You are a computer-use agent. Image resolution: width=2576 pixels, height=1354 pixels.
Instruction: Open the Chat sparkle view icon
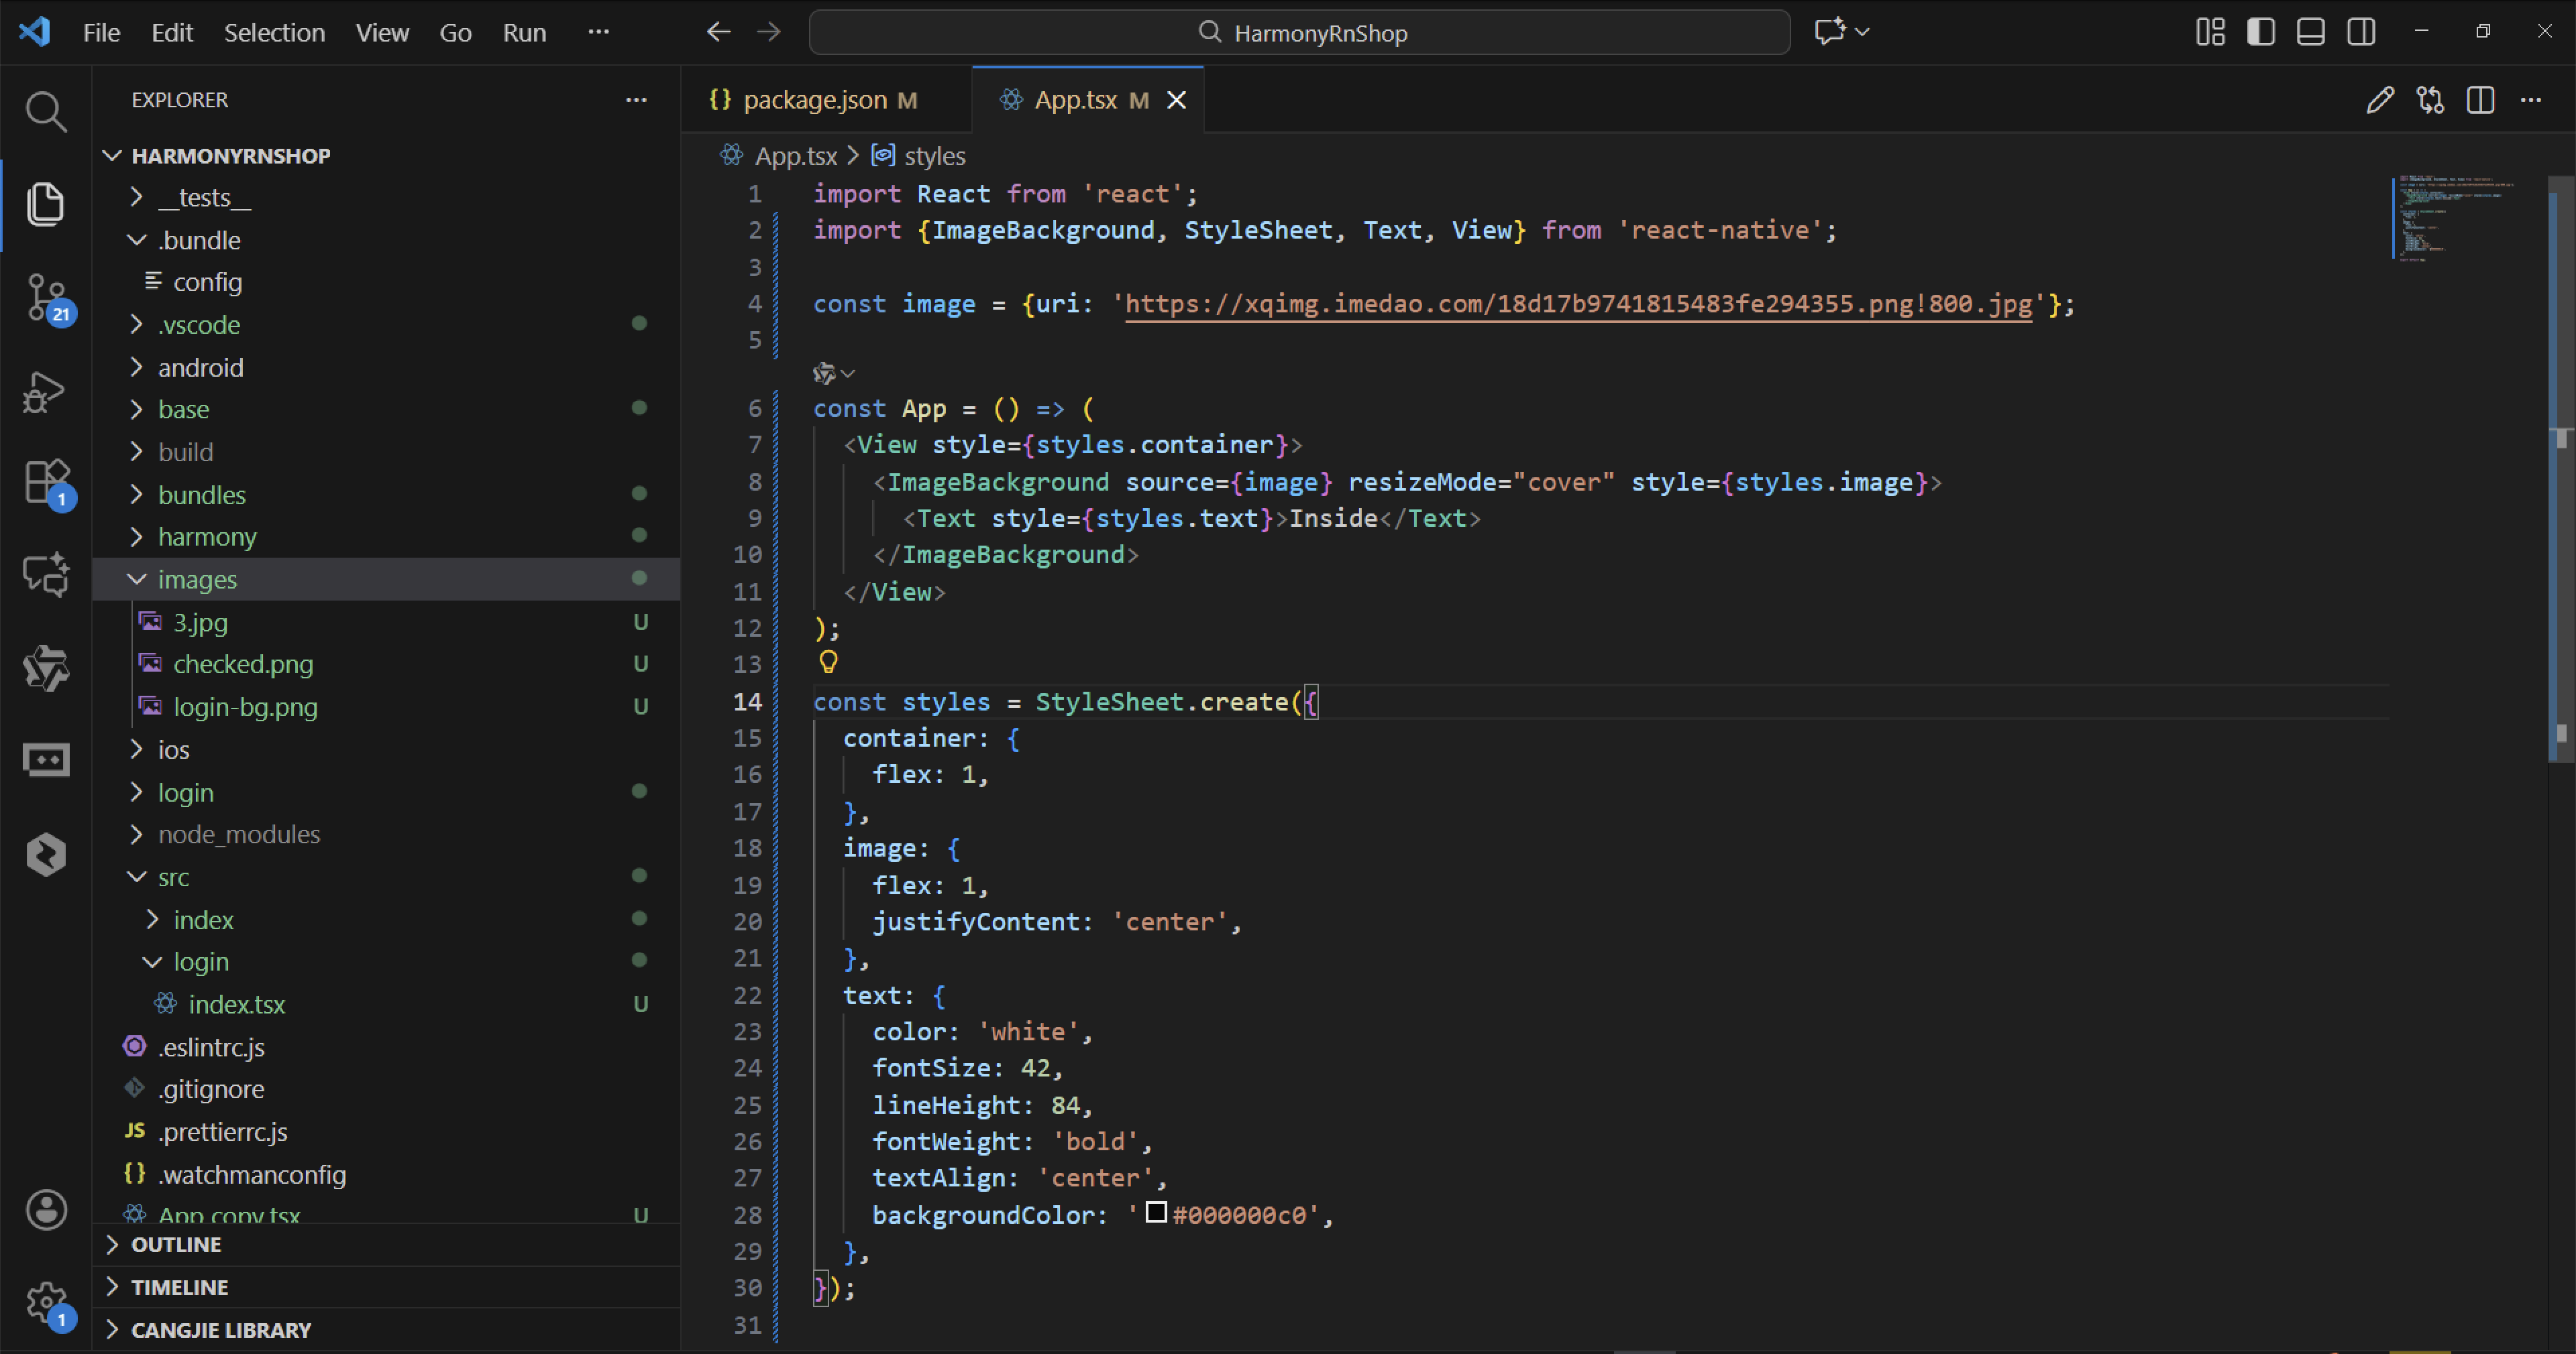[46, 574]
